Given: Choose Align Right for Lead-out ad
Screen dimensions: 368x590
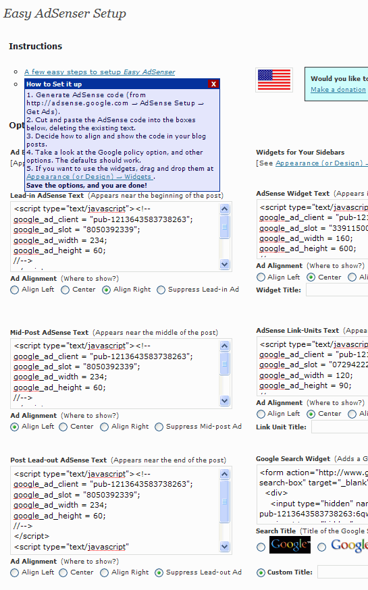Looking at the screenshot, I should [104, 572].
